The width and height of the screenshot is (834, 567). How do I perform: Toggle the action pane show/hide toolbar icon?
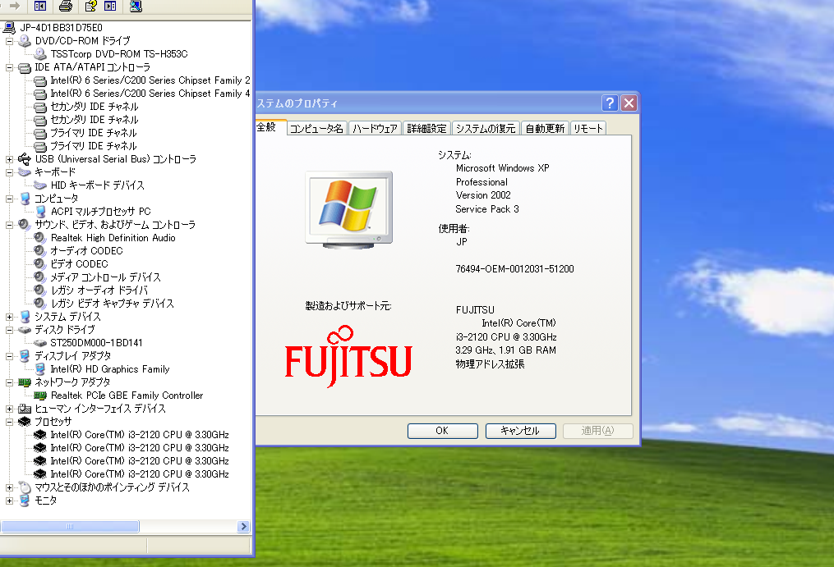click(x=110, y=6)
